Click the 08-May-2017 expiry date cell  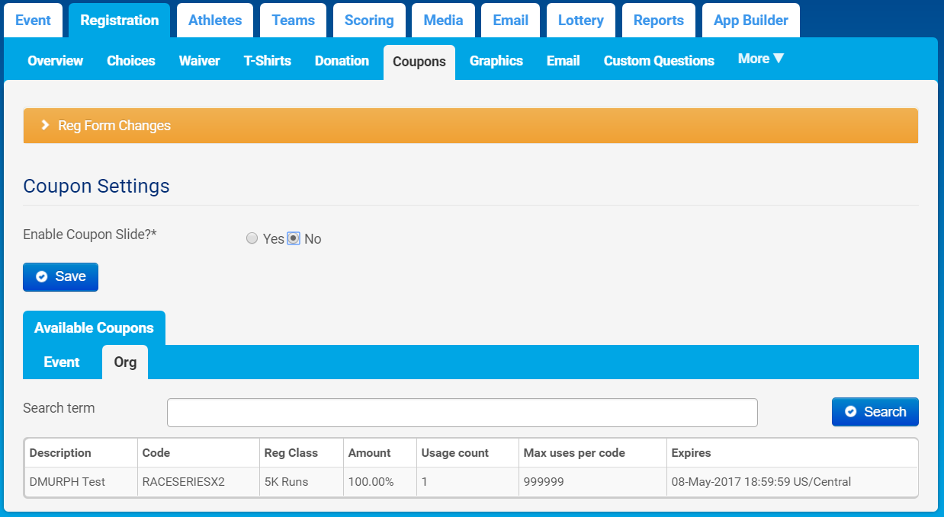pyautogui.click(x=791, y=482)
